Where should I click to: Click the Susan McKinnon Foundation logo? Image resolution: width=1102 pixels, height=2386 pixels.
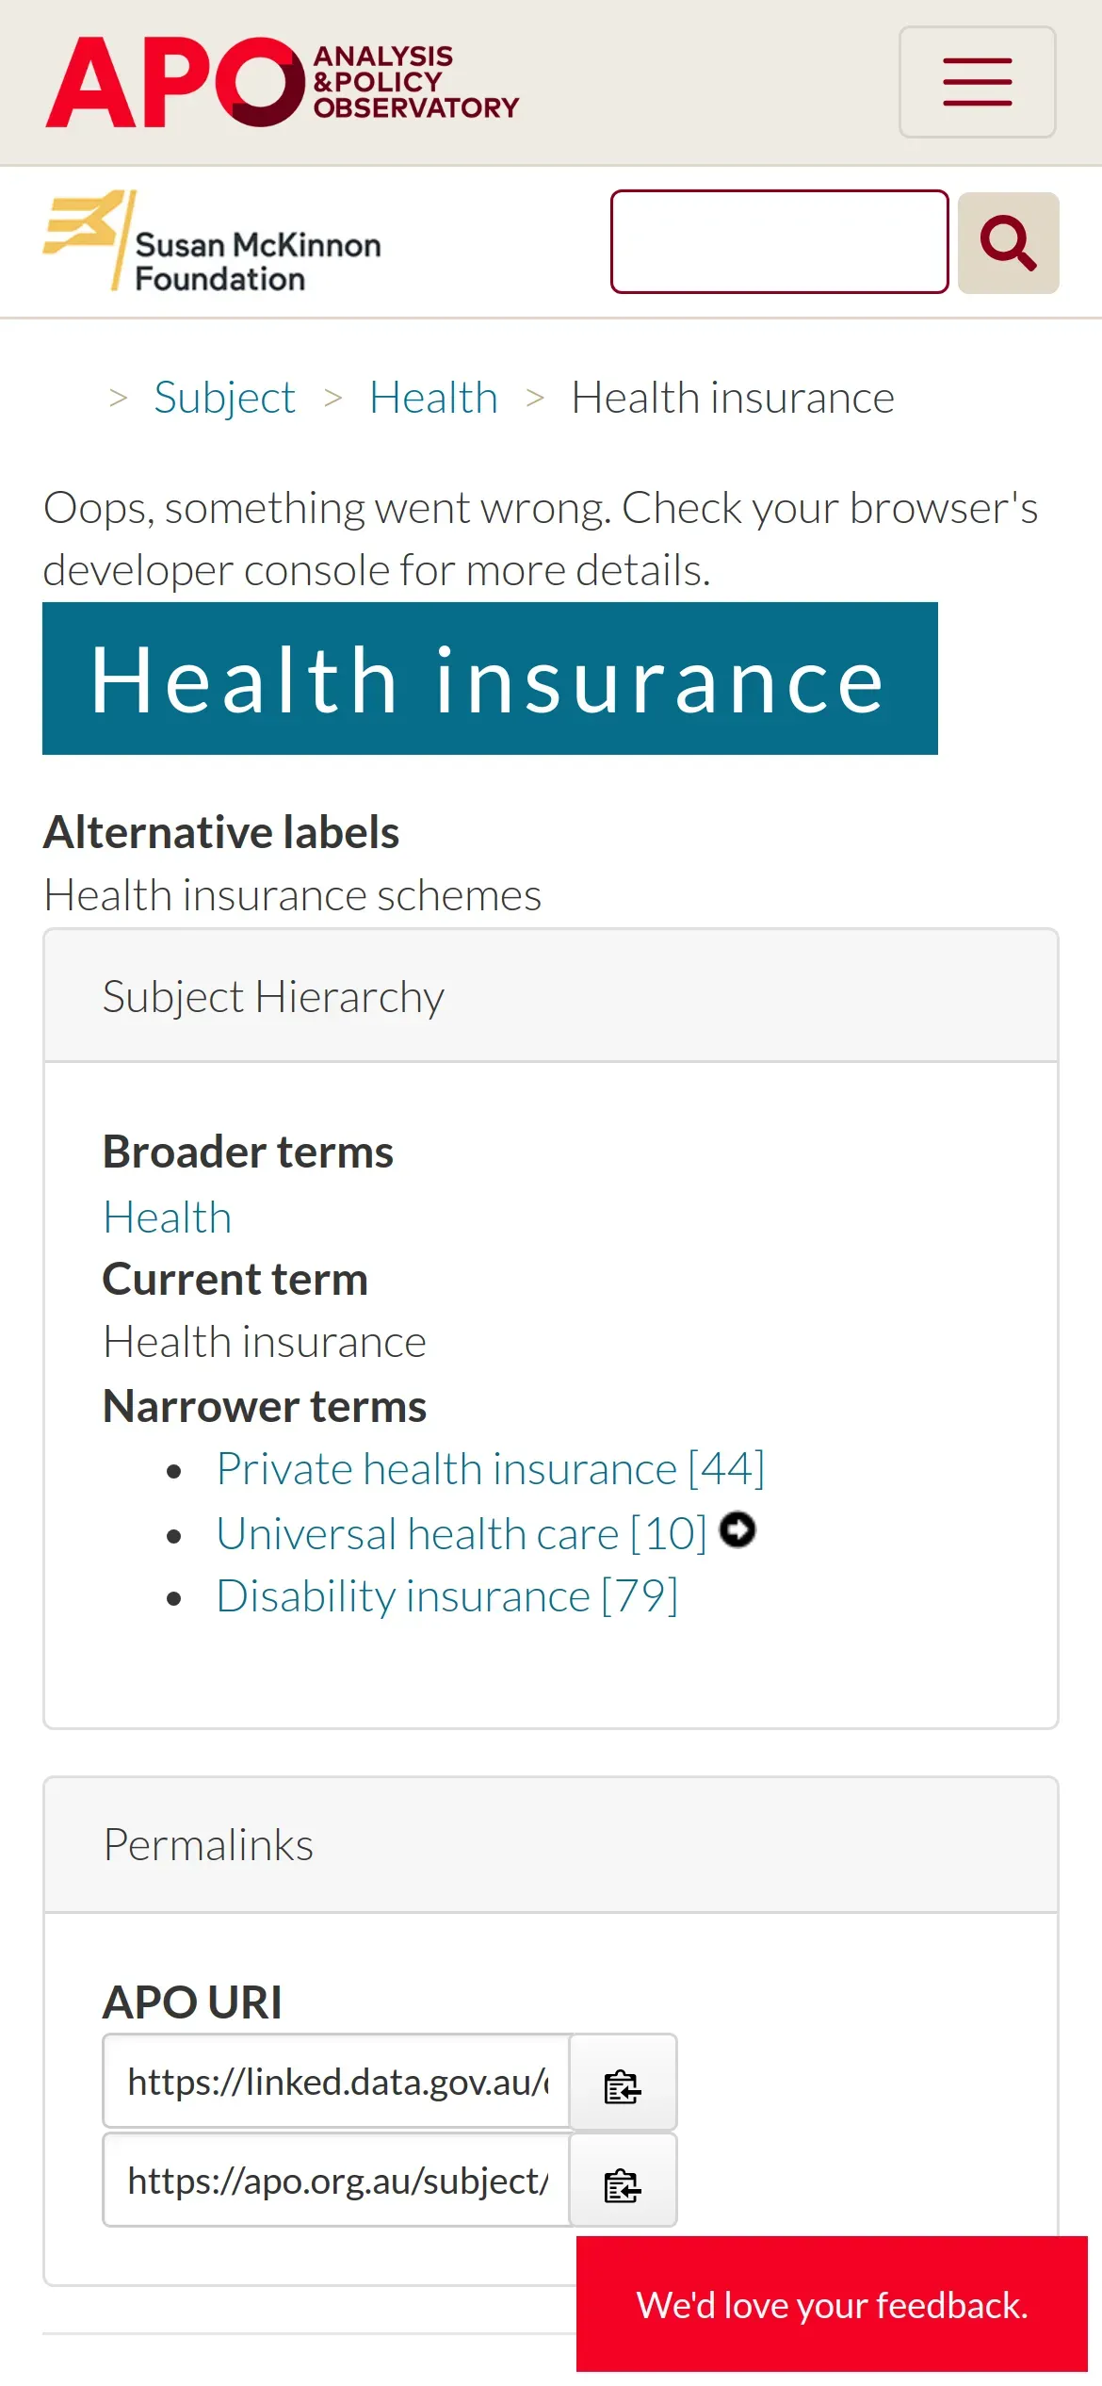[213, 243]
